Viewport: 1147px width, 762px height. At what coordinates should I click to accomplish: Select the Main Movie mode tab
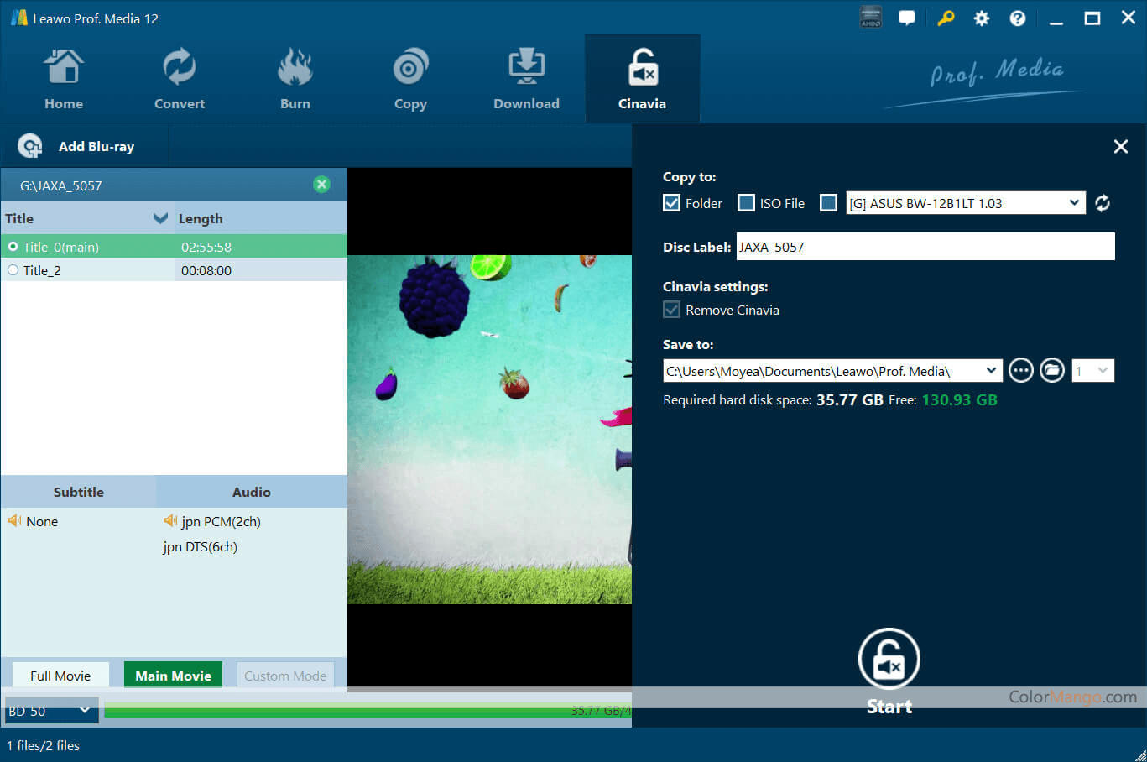pos(173,676)
